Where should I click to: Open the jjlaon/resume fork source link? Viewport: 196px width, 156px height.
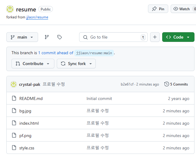point(37,17)
